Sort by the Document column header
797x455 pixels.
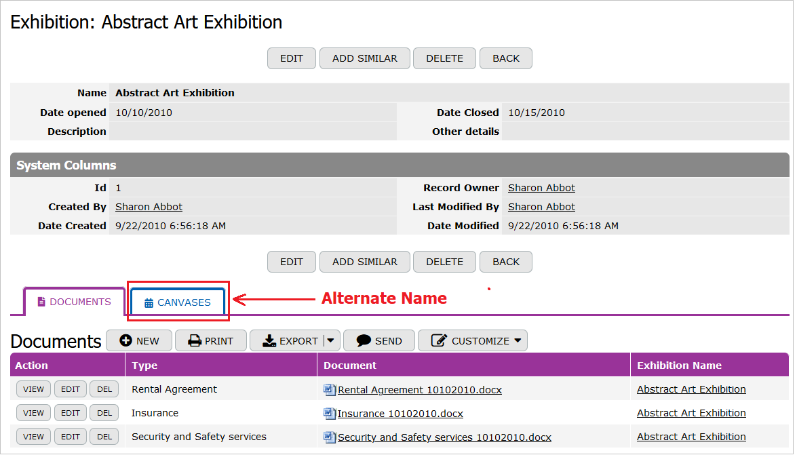point(350,365)
